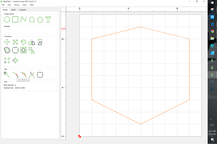The width and height of the screenshot is (217, 144).
Task: Select the Text create tool
Action: coord(48,19)
